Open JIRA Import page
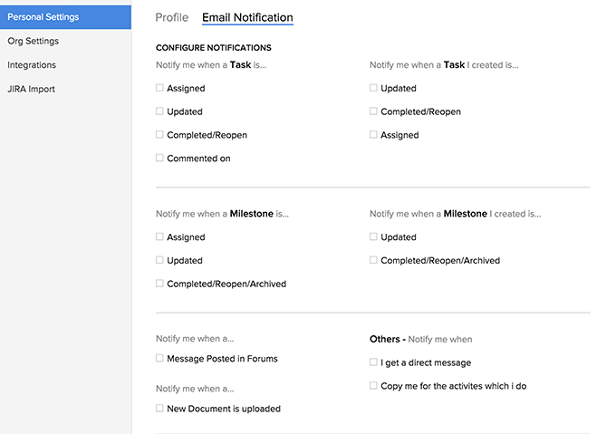 point(31,89)
